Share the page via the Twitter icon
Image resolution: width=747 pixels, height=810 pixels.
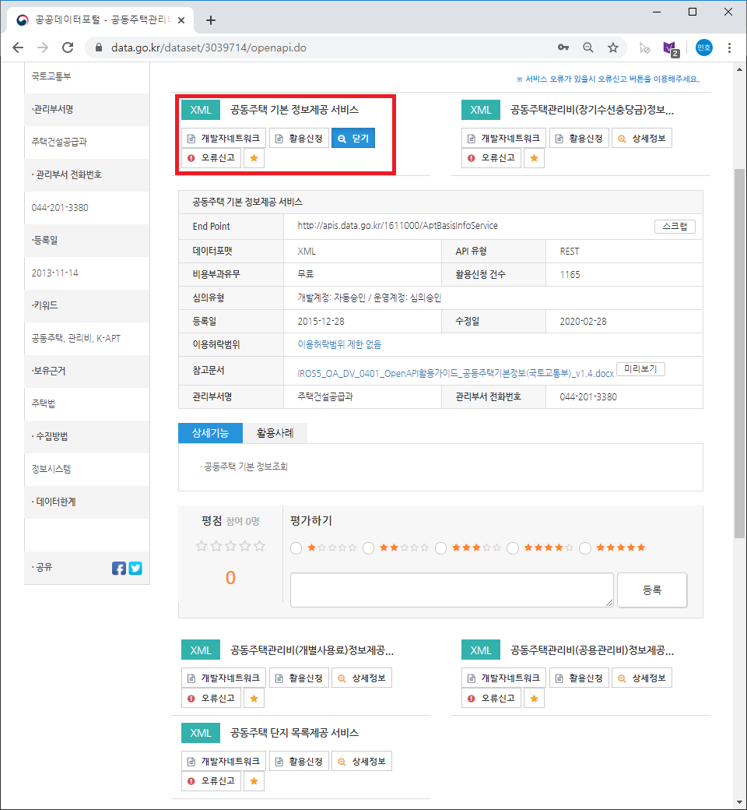click(x=135, y=568)
